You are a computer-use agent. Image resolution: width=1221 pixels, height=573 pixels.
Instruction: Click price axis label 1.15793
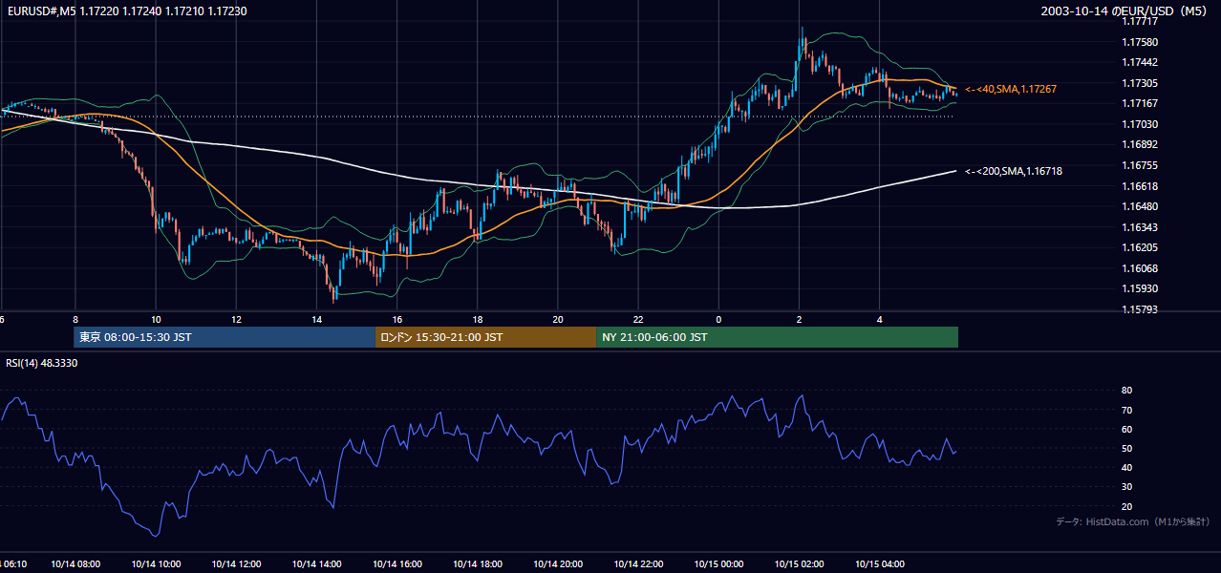click(1140, 309)
